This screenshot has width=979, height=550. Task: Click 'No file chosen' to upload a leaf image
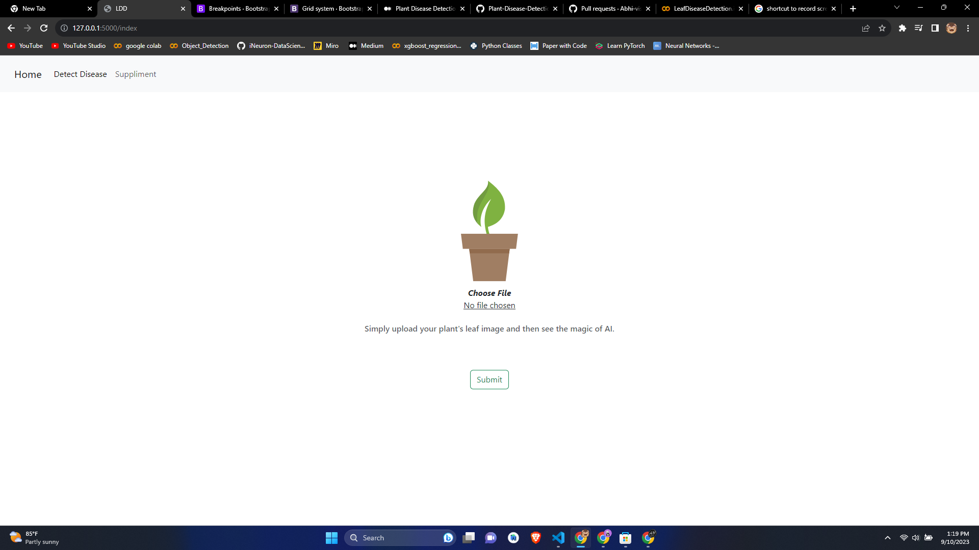[x=489, y=305]
